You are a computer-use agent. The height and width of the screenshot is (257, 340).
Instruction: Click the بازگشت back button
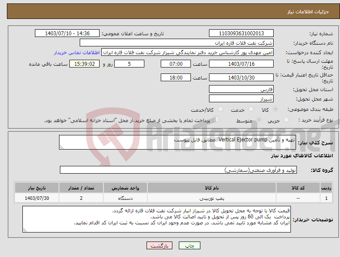click(x=159, y=245)
